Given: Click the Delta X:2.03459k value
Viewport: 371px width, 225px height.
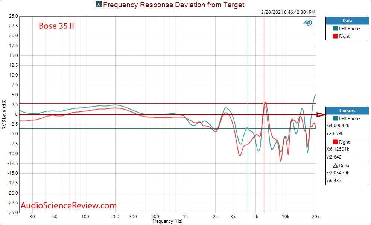Looking at the screenshot, I should point(338,172).
